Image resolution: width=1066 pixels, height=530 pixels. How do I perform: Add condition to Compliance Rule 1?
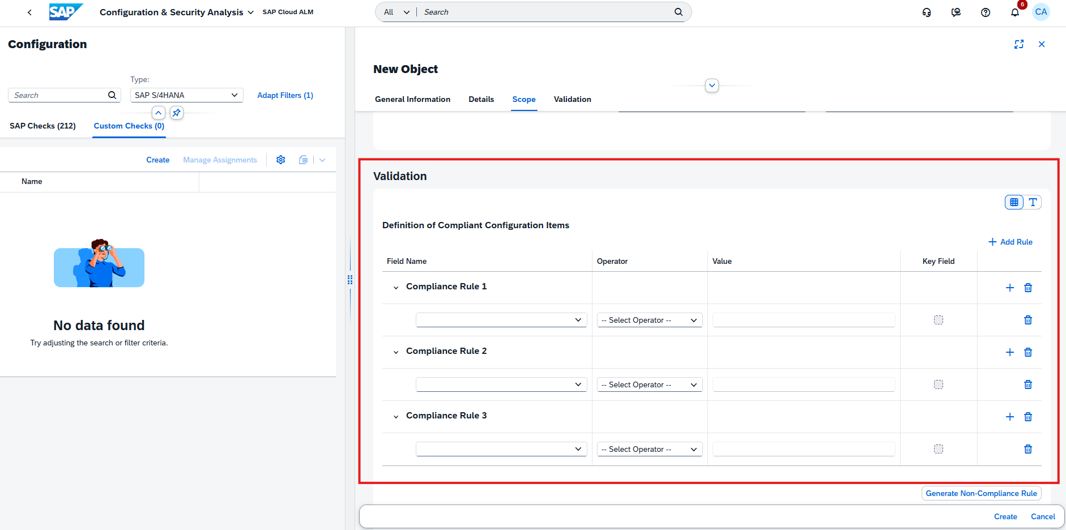(1010, 288)
